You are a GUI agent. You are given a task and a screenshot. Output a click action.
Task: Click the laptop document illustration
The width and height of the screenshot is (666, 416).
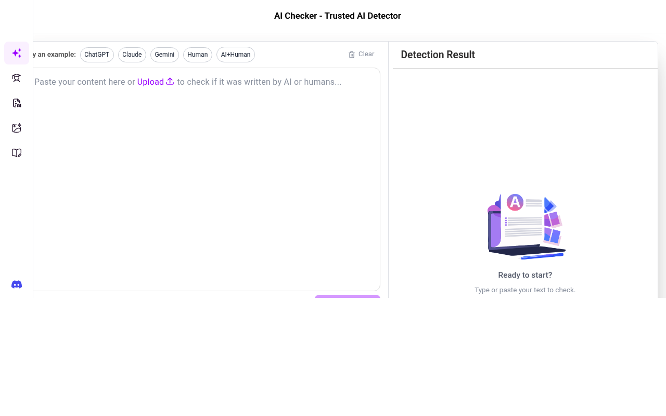point(525,226)
